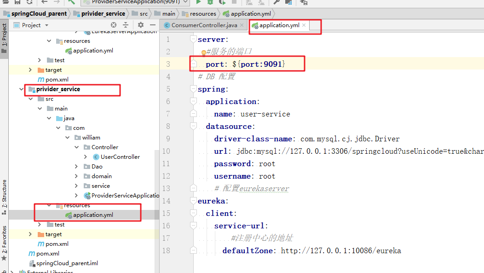Viewport: 484px width, 273px height.
Task: Fold the client block at line 15
Action: click(193, 213)
